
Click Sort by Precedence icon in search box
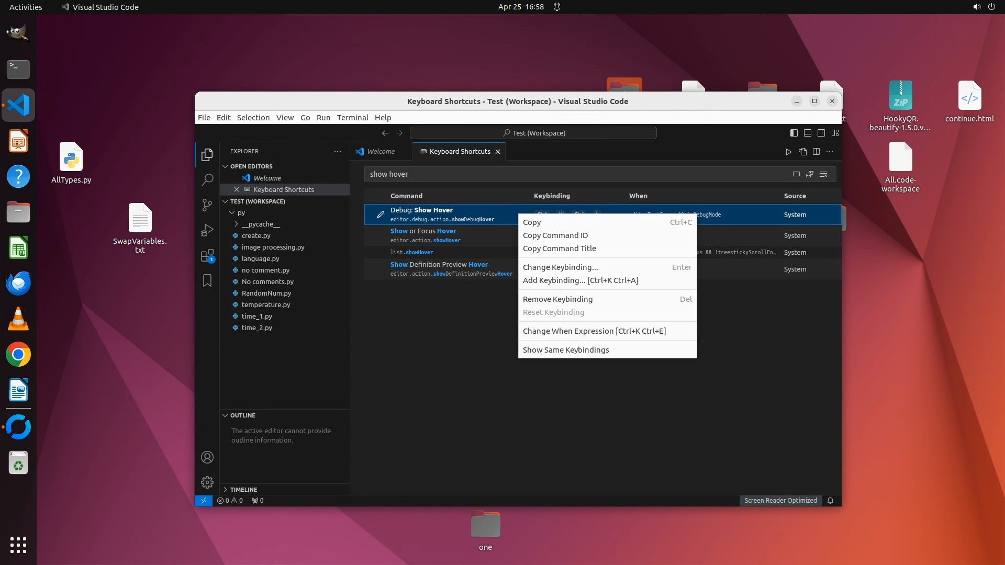pyautogui.click(x=810, y=174)
